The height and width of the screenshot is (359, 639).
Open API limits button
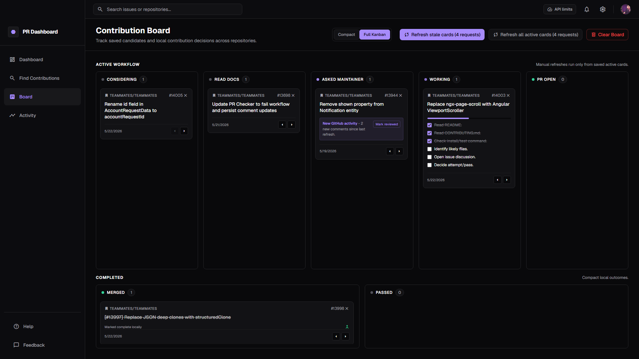(x=560, y=9)
